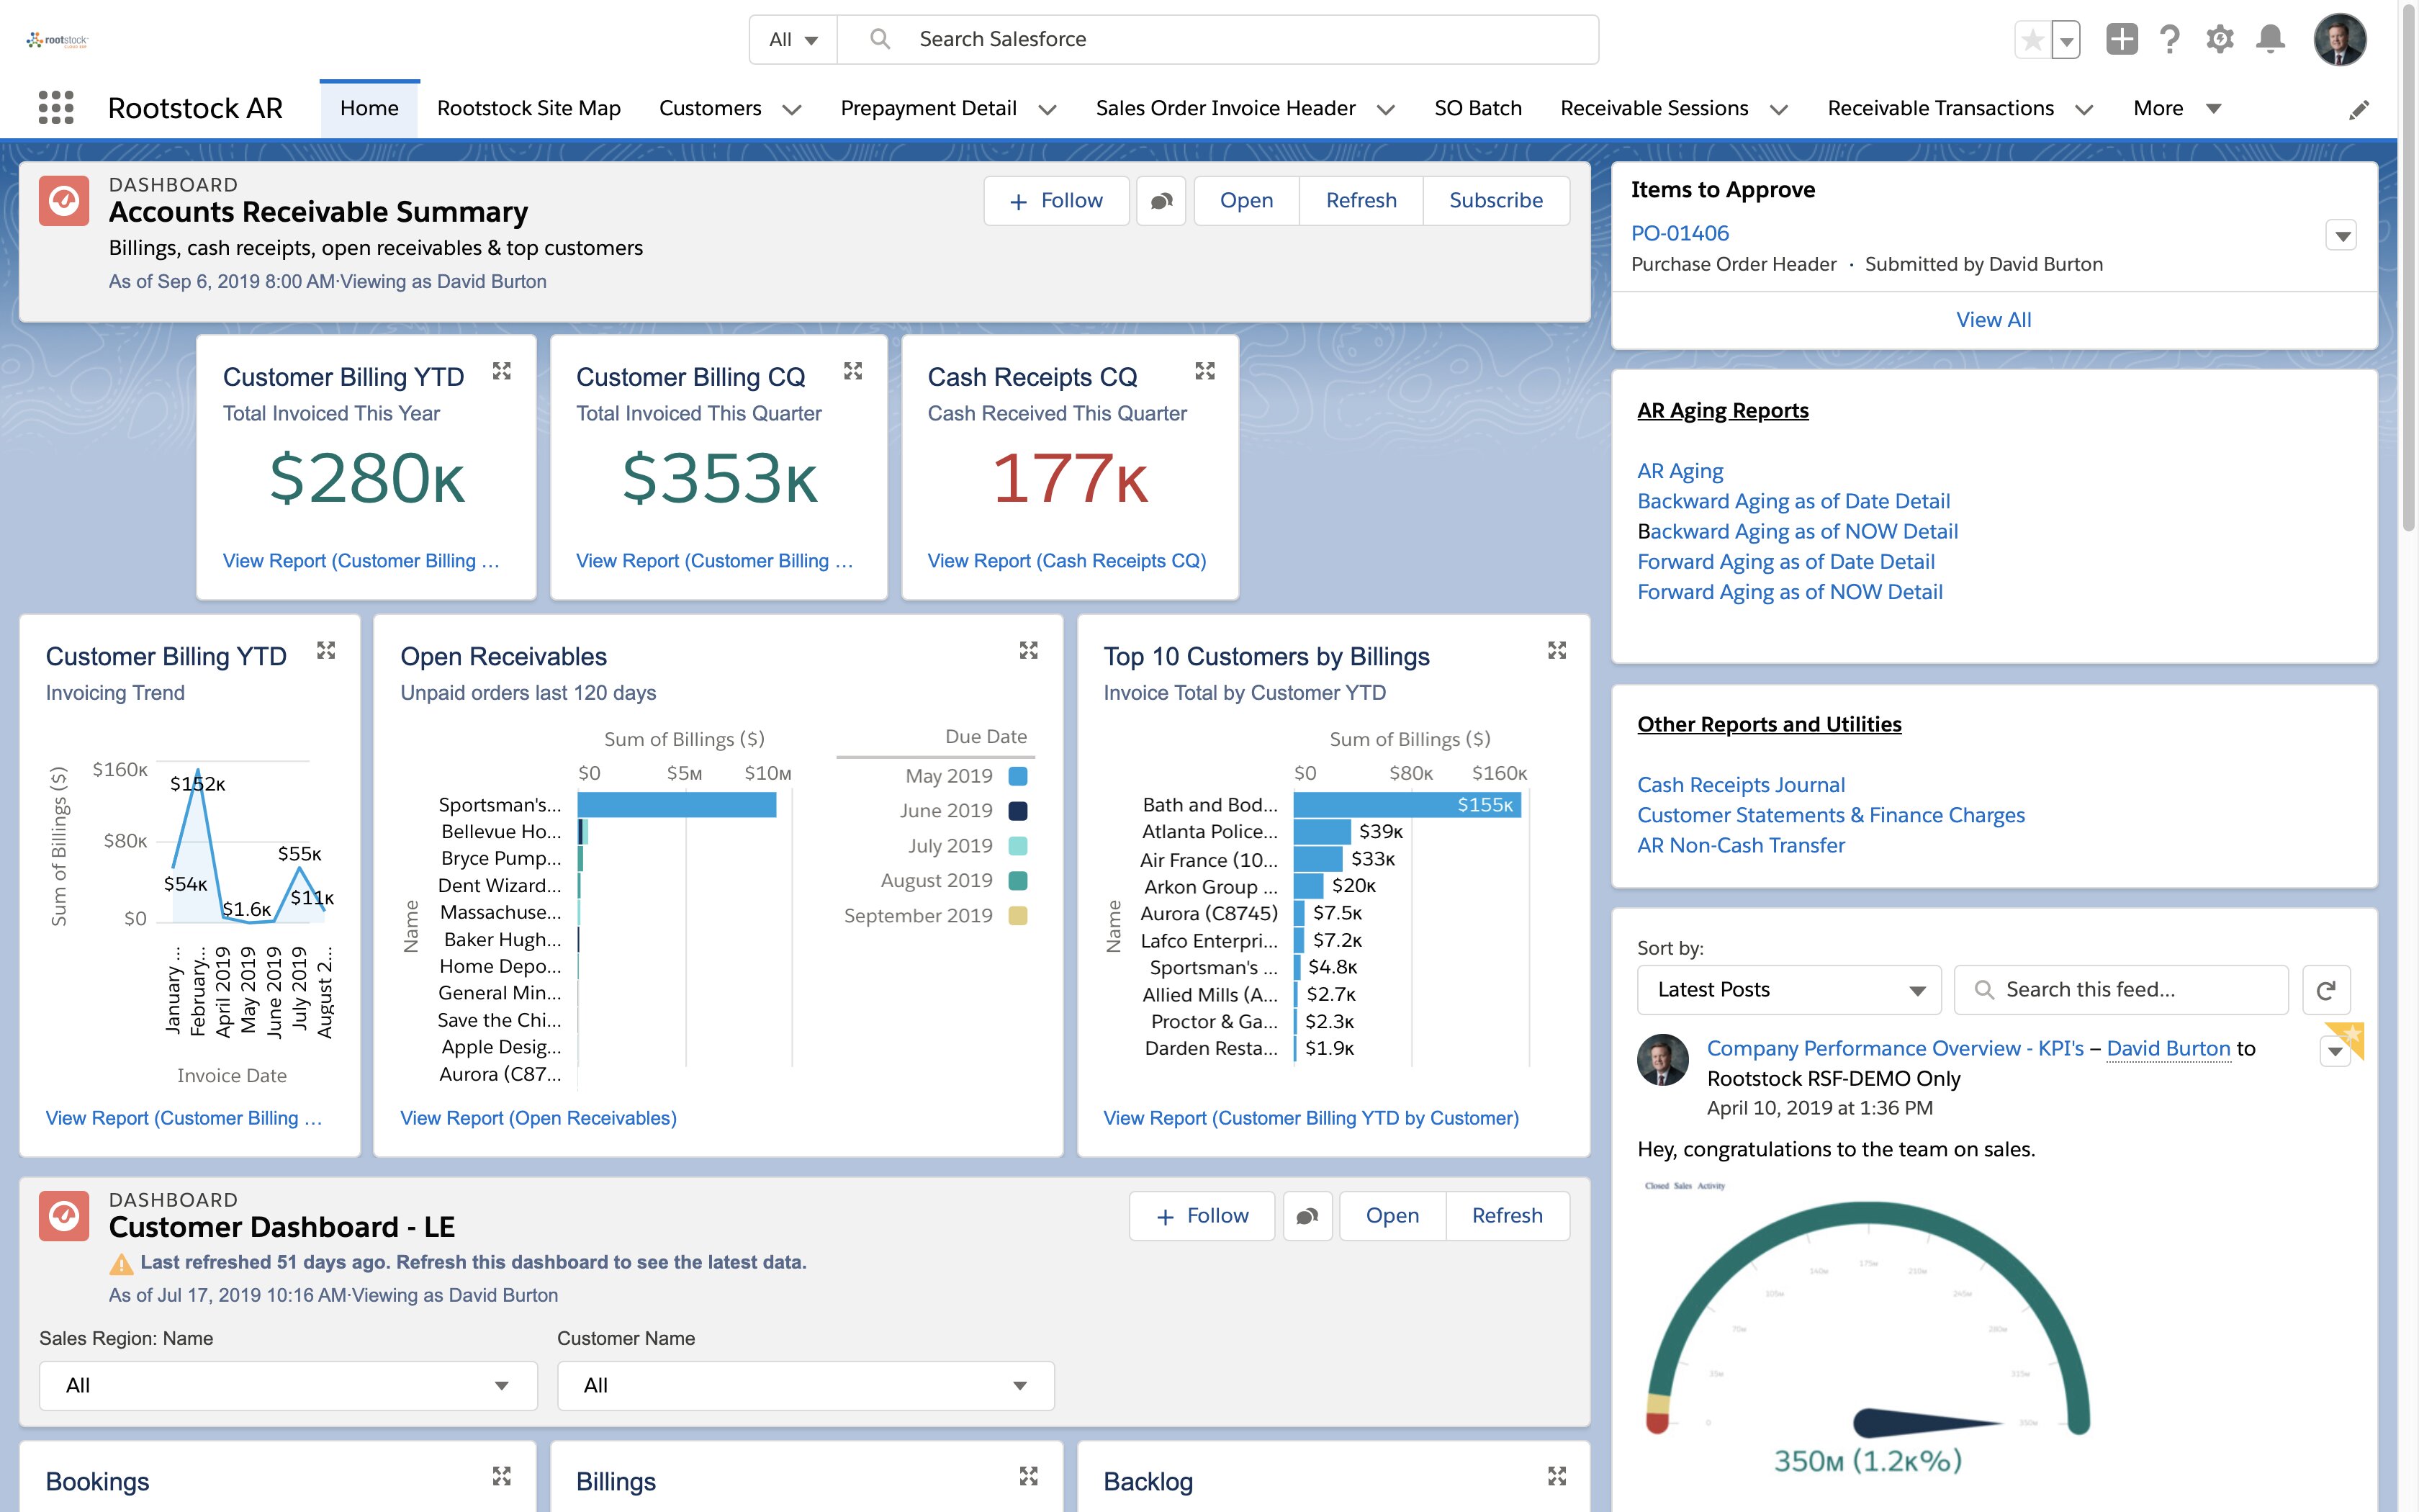The width and height of the screenshot is (2419, 1512).
Task: Click the Global Actions plus icon
Action: coord(2121,40)
